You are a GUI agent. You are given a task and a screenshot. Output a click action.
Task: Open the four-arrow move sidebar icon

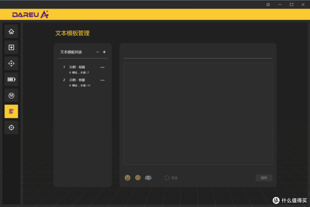(x=11, y=63)
